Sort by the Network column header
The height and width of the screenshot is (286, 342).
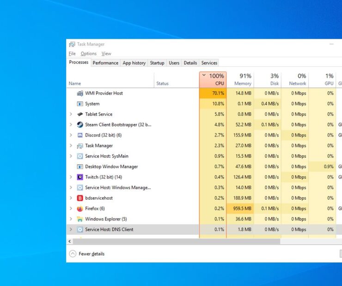pos(295,80)
